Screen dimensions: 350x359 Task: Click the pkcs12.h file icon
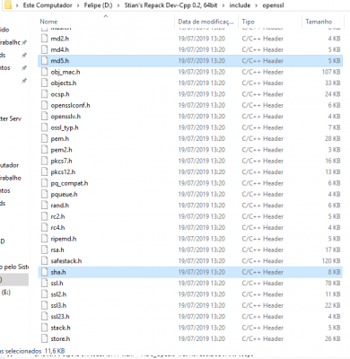45,172
